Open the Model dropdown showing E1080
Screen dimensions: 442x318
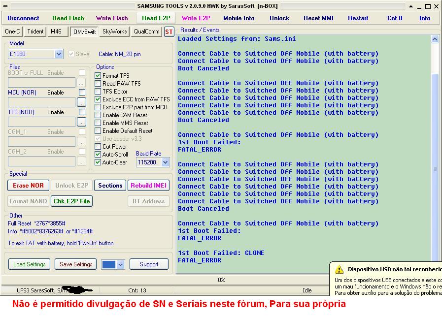click(x=59, y=54)
